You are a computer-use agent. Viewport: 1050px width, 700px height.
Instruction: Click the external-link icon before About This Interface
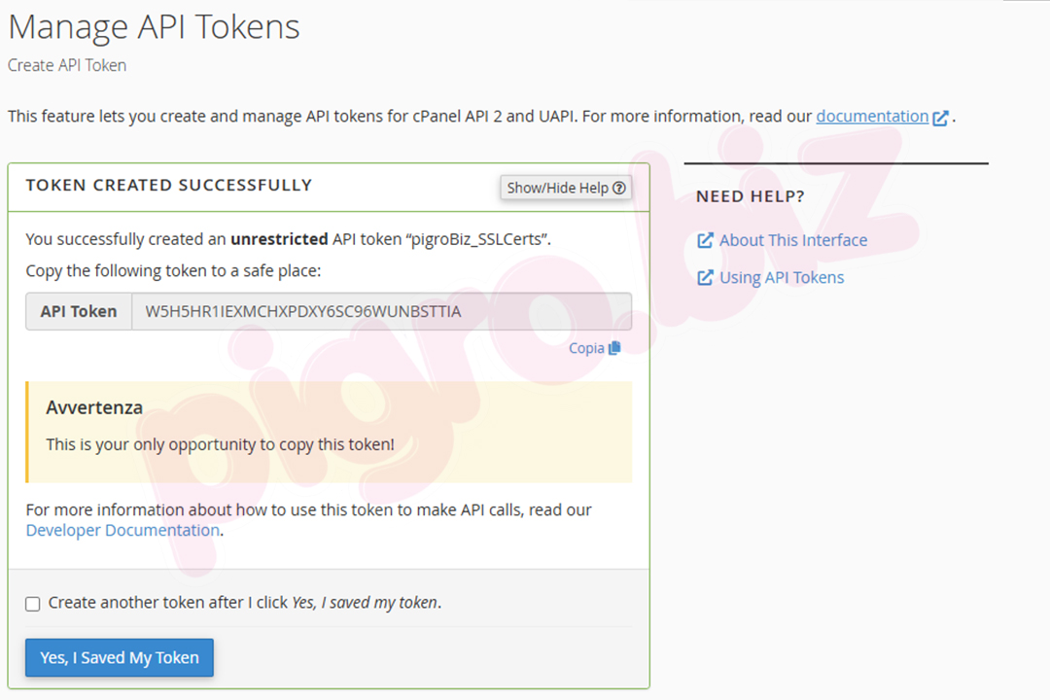click(705, 240)
